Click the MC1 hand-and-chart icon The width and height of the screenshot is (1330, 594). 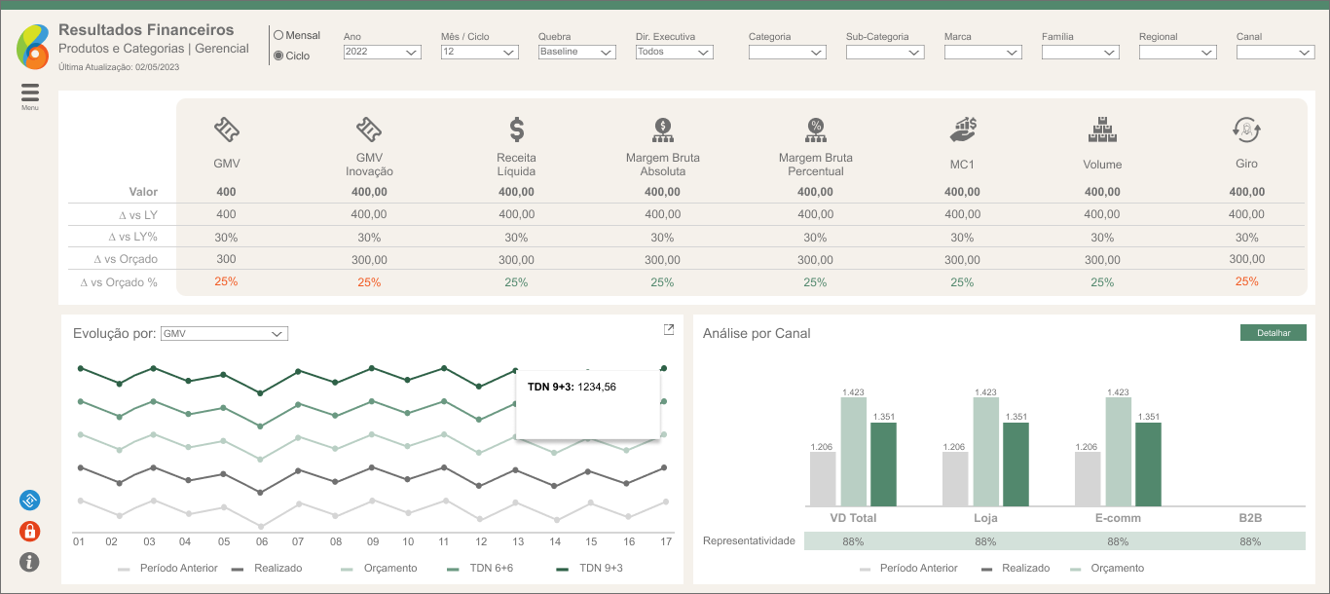point(962,129)
